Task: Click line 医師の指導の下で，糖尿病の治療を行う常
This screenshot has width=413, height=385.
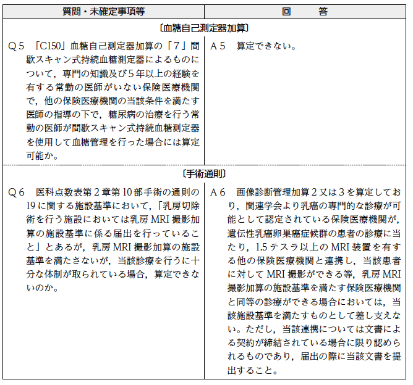Action: point(113,115)
